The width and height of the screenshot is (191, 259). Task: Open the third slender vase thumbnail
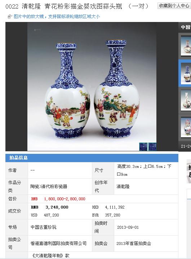tap(186, 101)
